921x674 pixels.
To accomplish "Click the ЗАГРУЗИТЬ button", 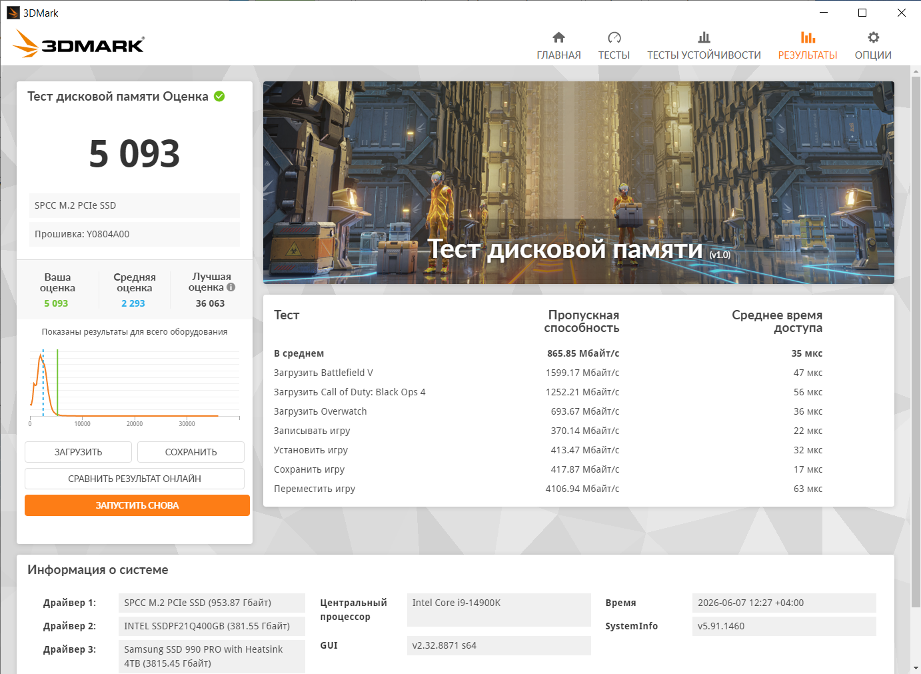I will coord(79,452).
